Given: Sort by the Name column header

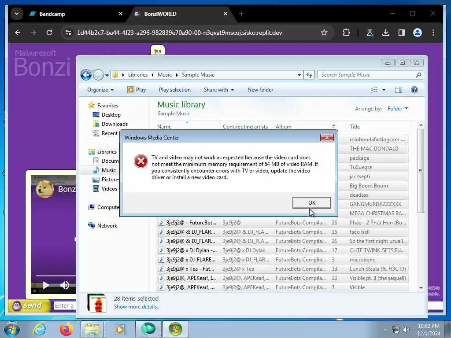Looking at the screenshot, I should tap(164, 126).
